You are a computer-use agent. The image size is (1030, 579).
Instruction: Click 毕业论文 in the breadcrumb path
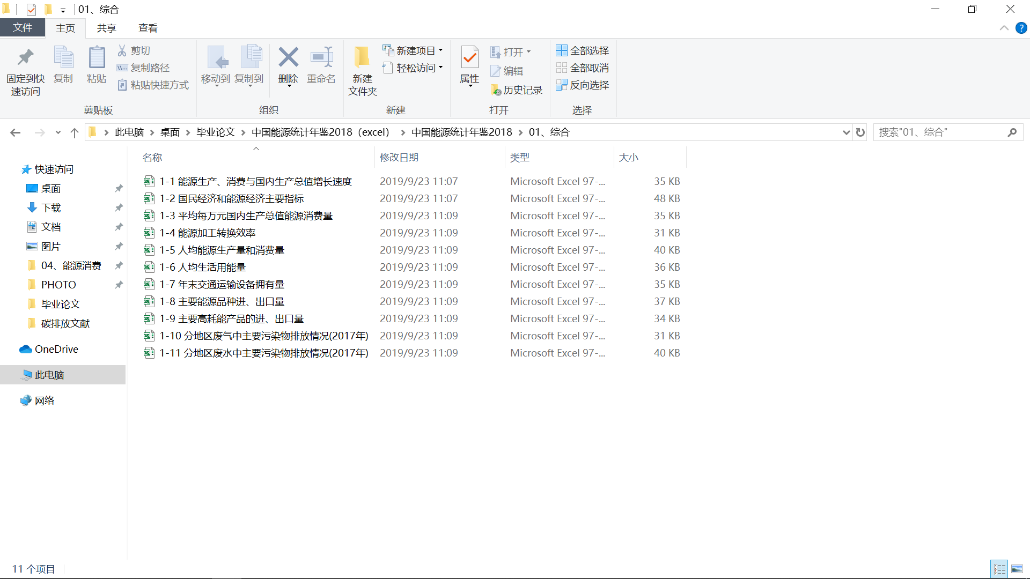(x=216, y=132)
